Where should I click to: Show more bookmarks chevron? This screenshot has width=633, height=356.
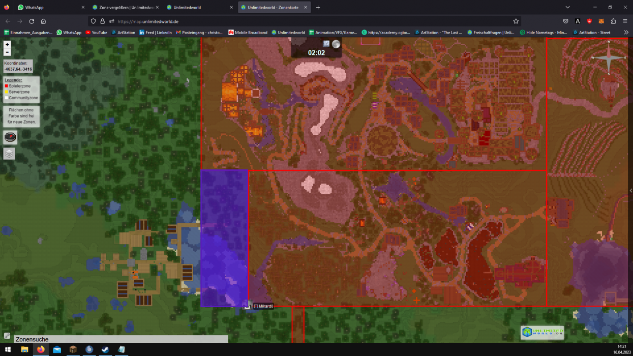[626, 33]
